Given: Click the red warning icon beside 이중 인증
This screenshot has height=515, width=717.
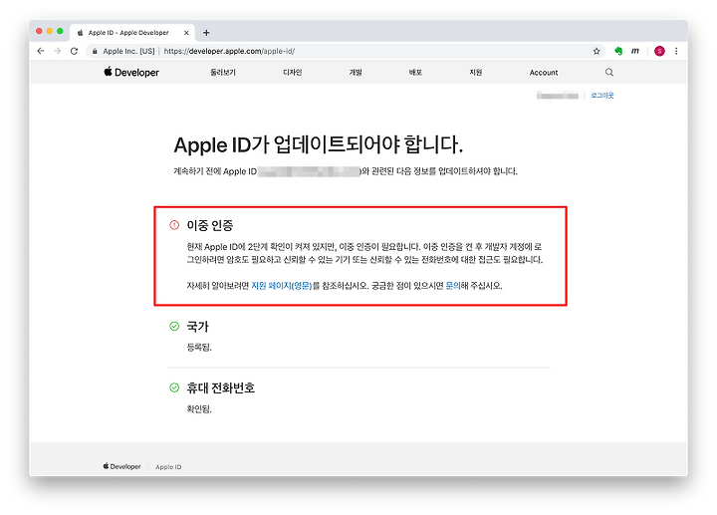Looking at the screenshot, I should pyautogui.click(x=174, y=225).
